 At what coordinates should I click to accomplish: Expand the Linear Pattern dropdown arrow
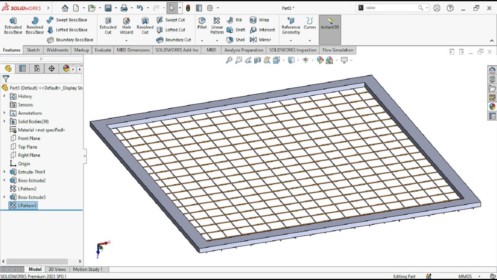pyautogui.click(x=217, y=40)
